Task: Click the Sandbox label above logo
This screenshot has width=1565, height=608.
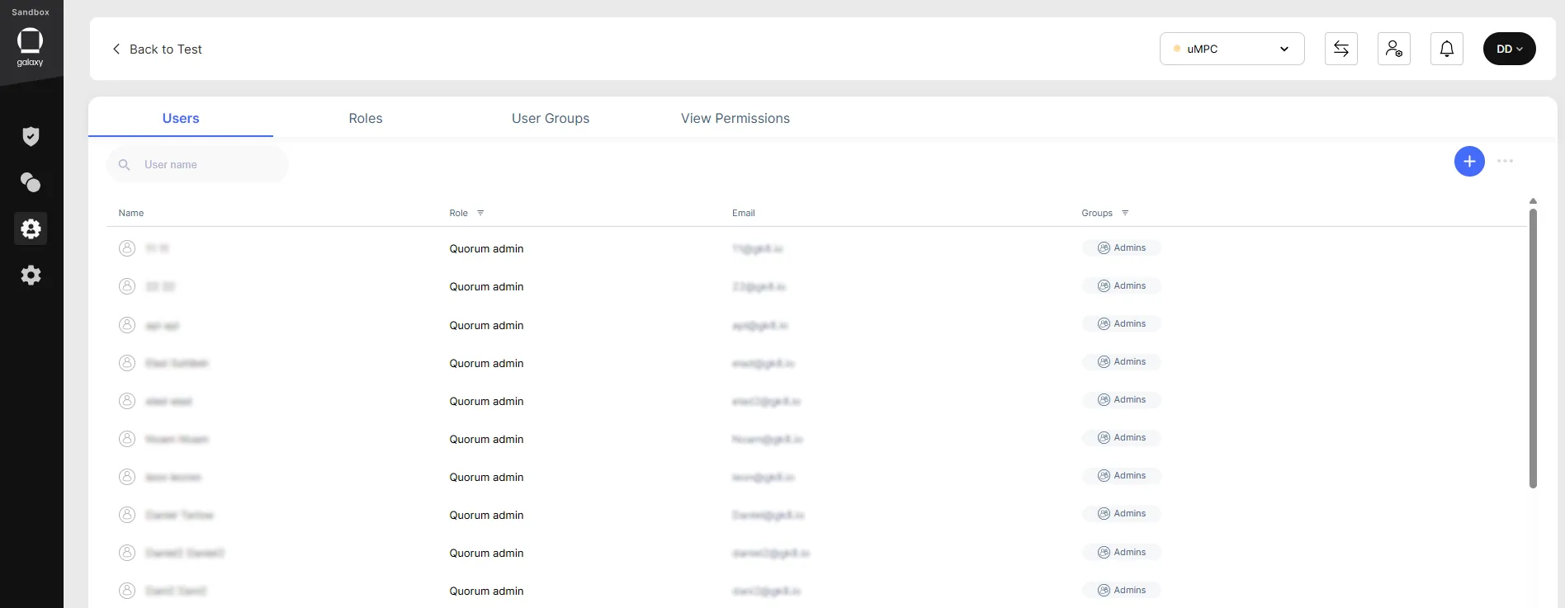Action: pyautogui.click(x=31, y=12)
